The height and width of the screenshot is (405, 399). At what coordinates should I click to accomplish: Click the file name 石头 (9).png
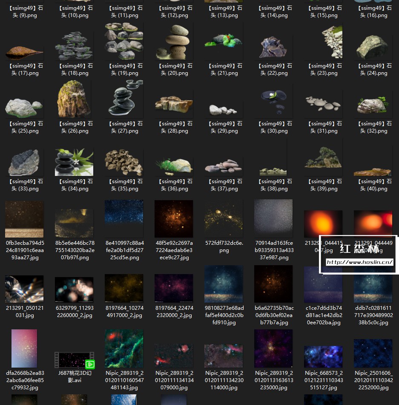click(25, 11)
